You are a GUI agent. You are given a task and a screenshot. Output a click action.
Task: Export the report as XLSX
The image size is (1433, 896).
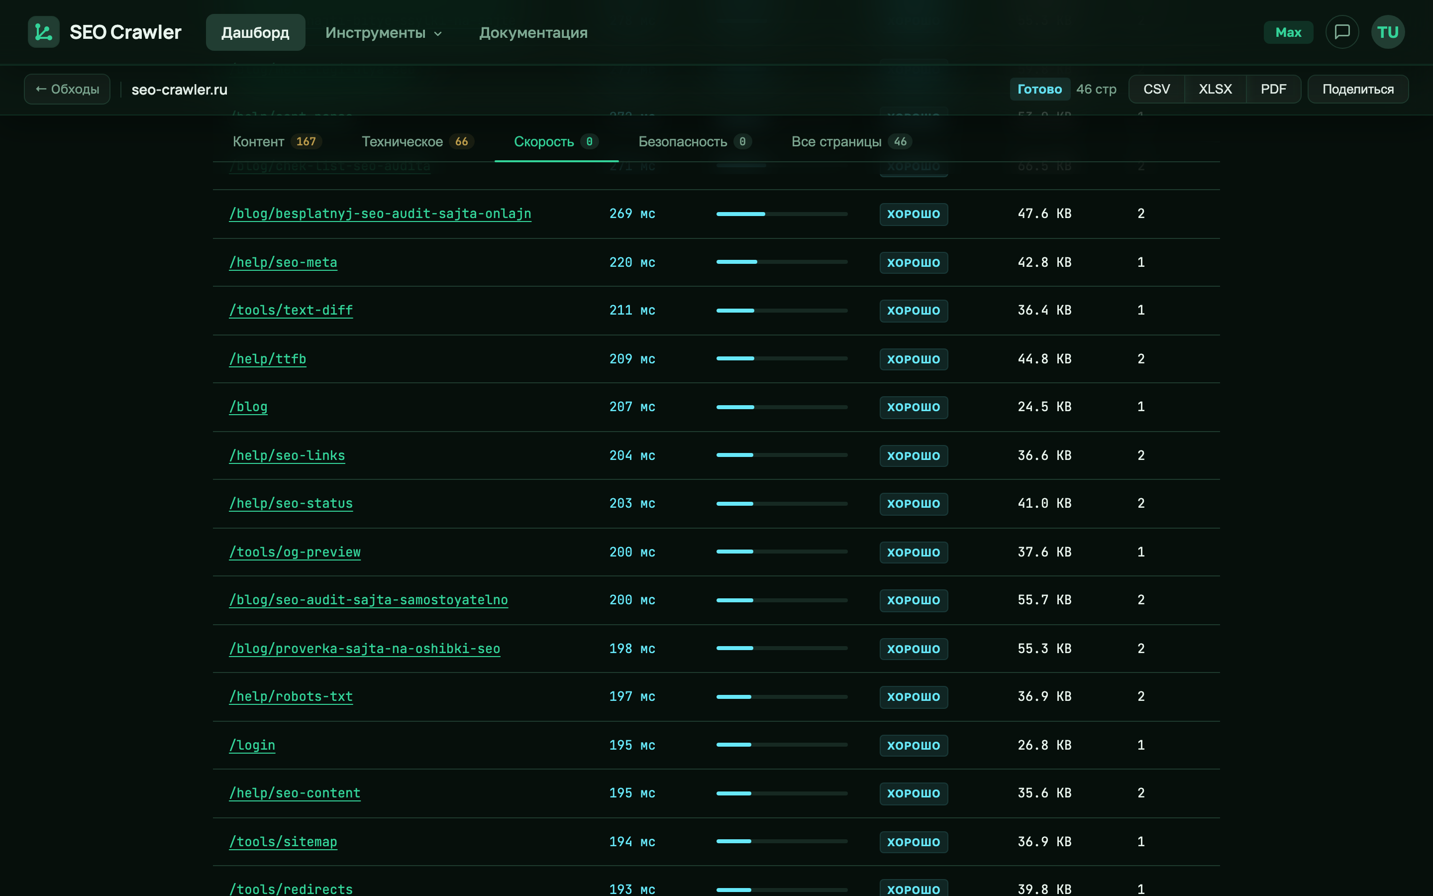(1215, 89)
